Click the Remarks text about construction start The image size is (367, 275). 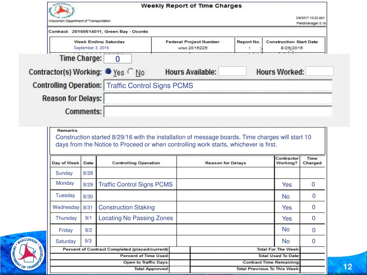point(183,141)
